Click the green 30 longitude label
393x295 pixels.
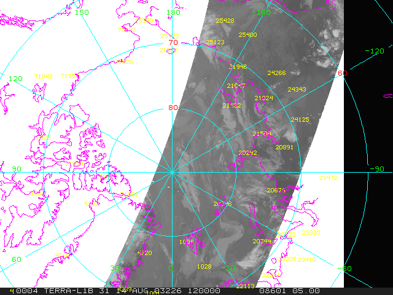[115, 268]
